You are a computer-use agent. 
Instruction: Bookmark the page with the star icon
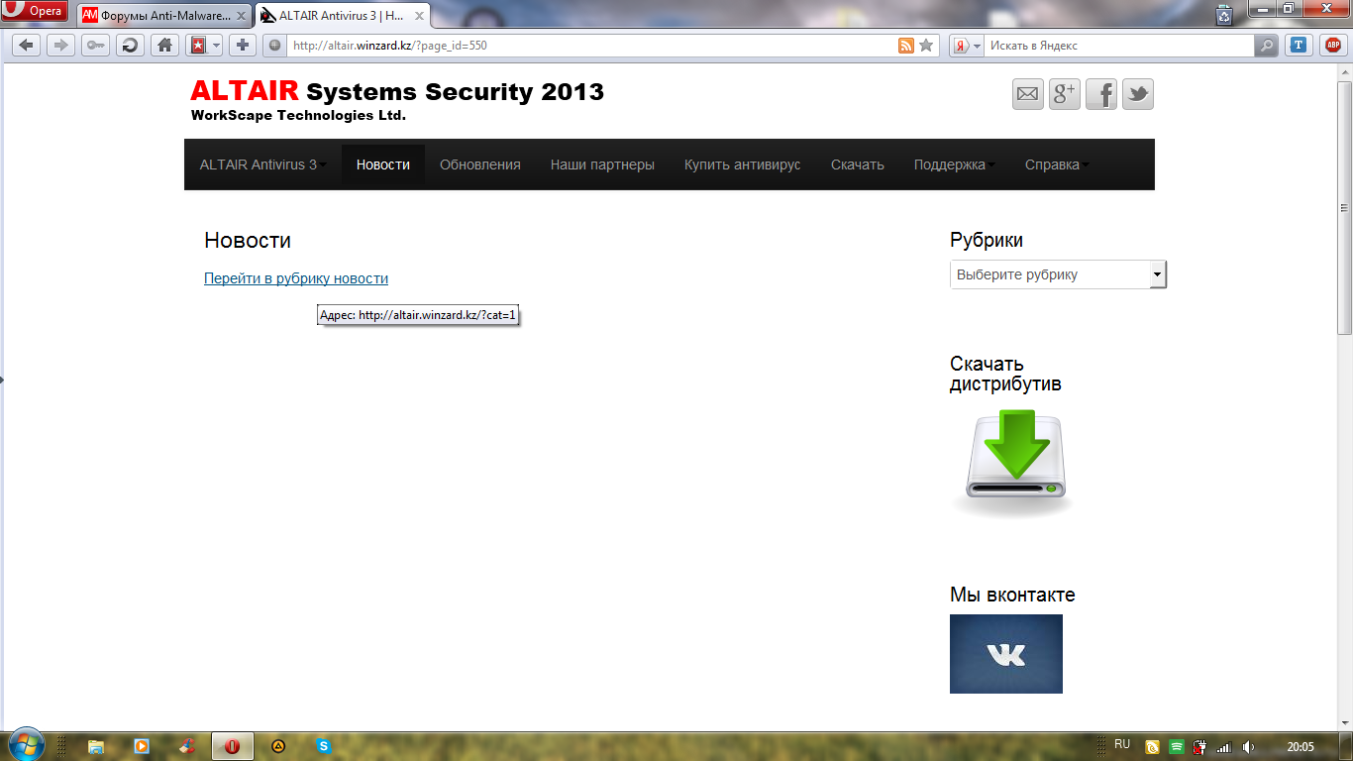tap(926, 46)
